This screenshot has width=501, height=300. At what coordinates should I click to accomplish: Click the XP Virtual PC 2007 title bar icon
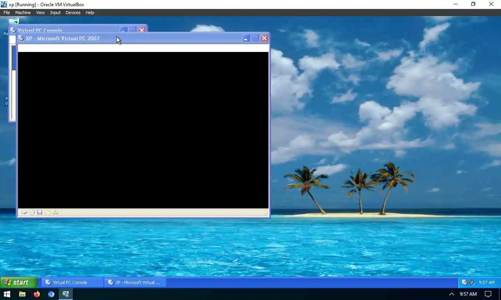coord(21,38)
